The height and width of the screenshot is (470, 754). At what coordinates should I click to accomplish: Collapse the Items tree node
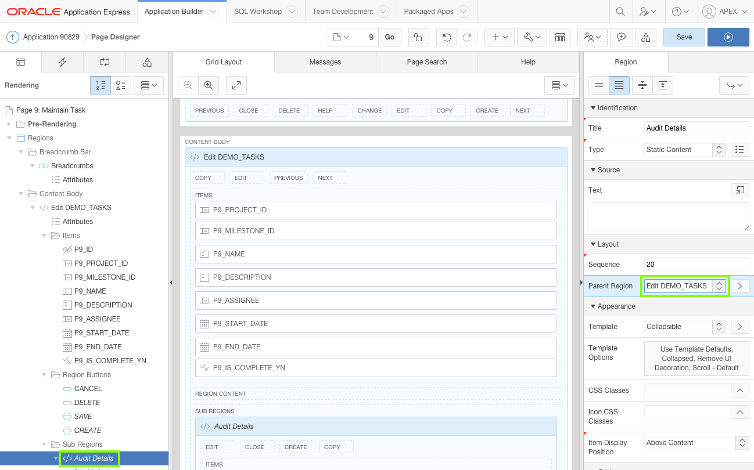coord(44,235)
